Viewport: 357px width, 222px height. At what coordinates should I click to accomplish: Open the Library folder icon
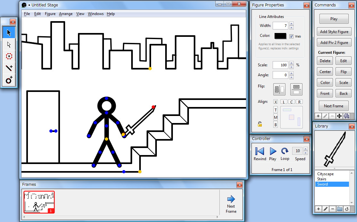[x=339, y=209]
